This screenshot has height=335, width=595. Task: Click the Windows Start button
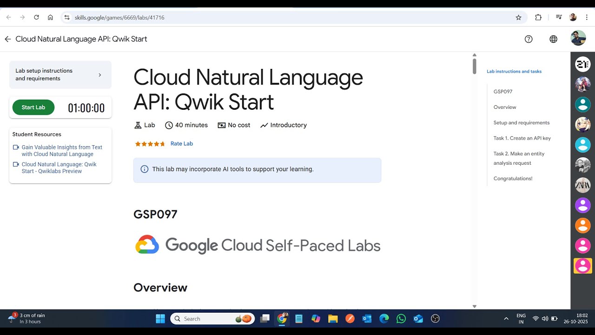click(x=160, y=319)
